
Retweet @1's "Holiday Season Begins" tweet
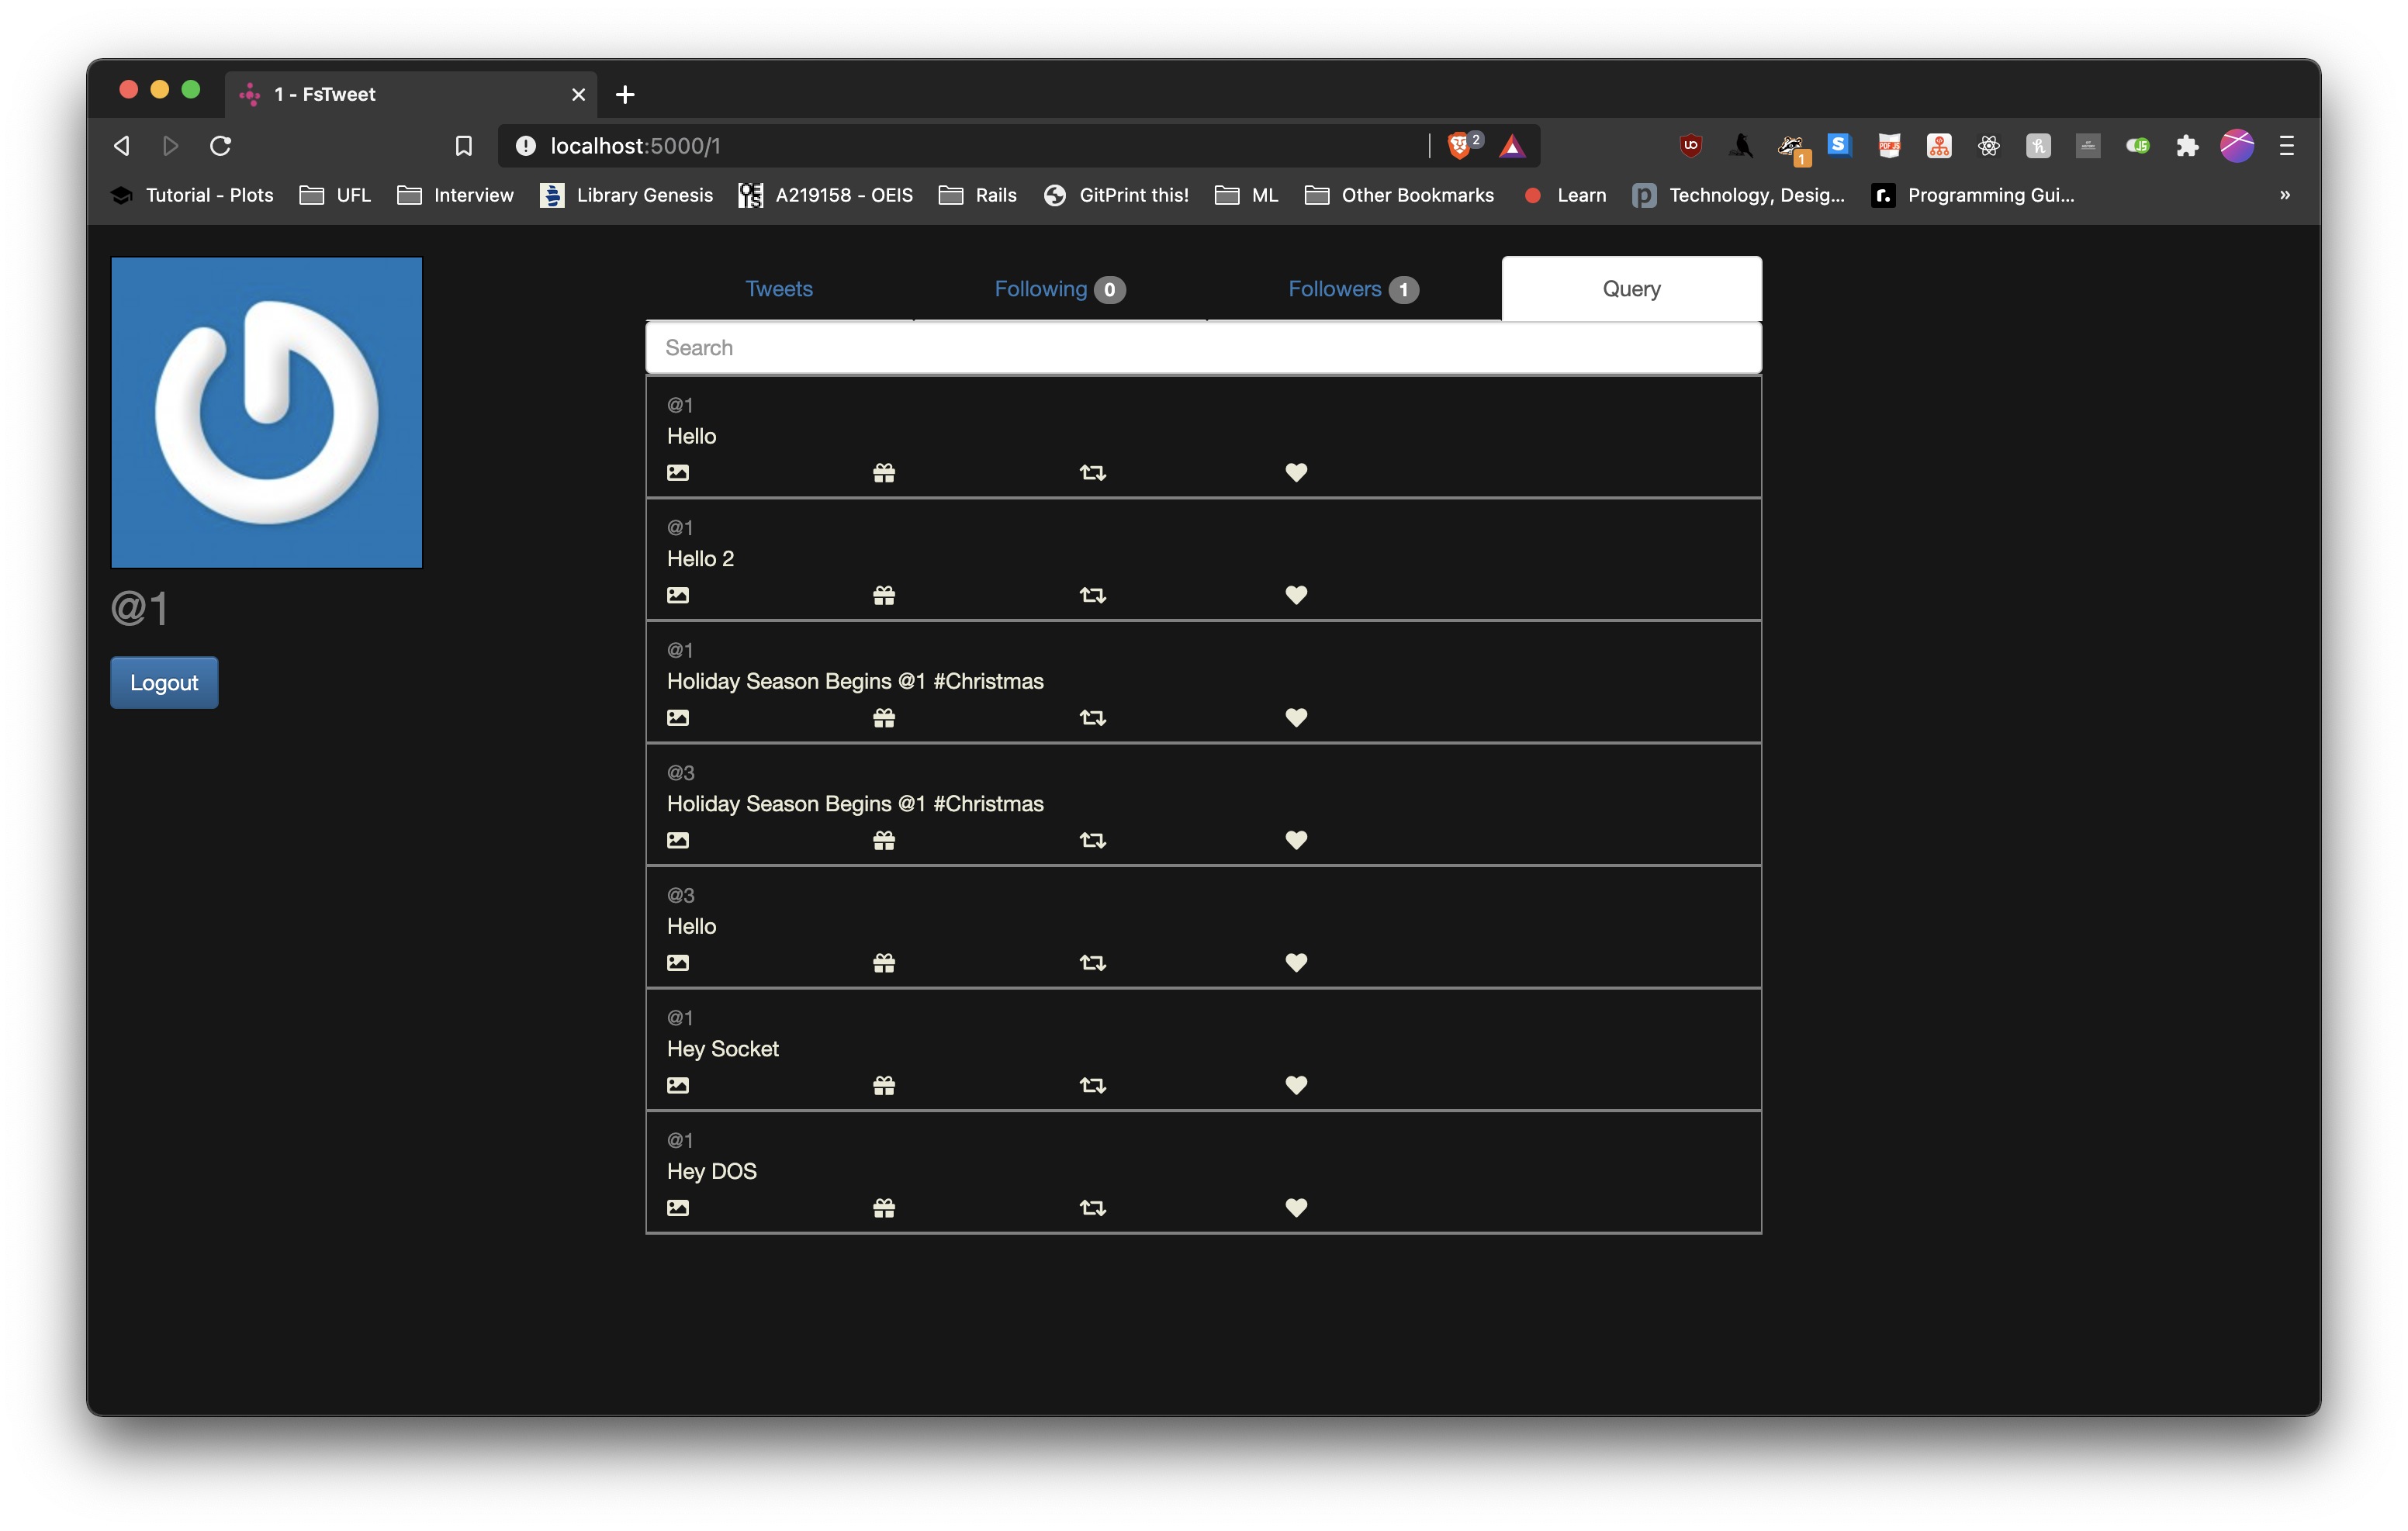point(1092,718)
